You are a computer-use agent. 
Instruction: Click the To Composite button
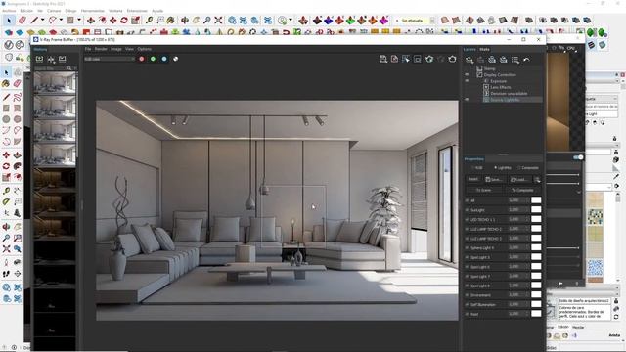click(522, 191)
